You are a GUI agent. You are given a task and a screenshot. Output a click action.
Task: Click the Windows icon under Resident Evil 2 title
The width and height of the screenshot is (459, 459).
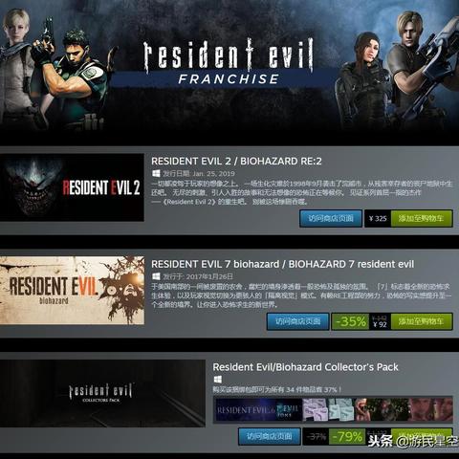click(x=156, y=173)
